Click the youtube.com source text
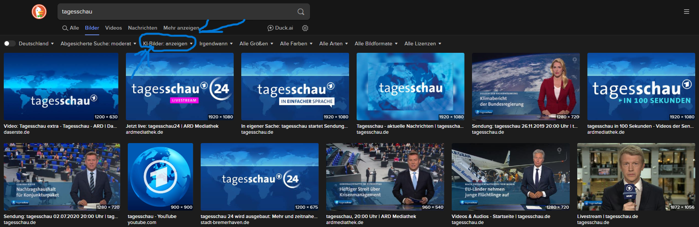 [142, 223]
